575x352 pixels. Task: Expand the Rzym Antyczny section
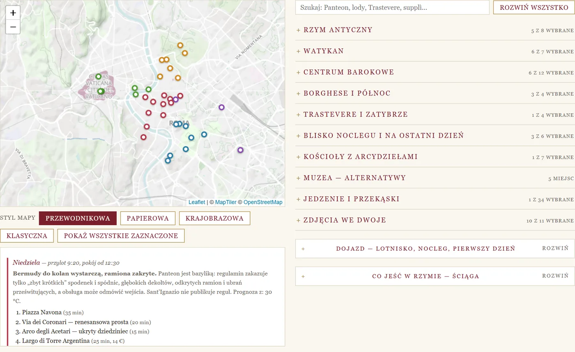pos(435,30)
